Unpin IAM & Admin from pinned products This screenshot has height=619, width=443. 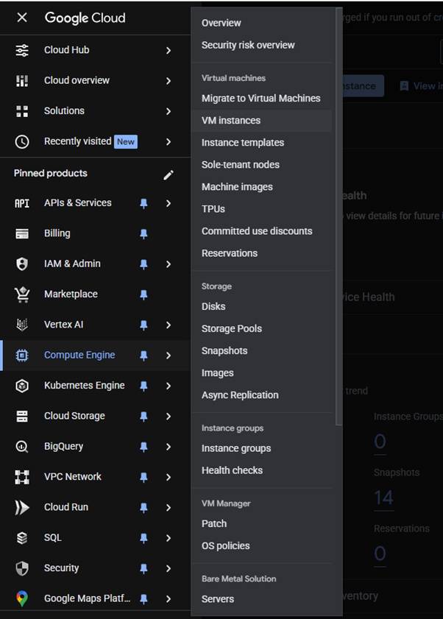(143, 264)
